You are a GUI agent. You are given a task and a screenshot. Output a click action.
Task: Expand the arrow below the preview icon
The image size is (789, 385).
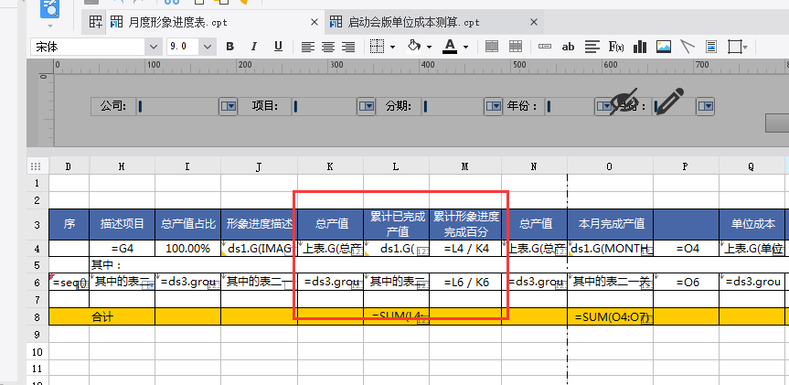coord(49,26)
